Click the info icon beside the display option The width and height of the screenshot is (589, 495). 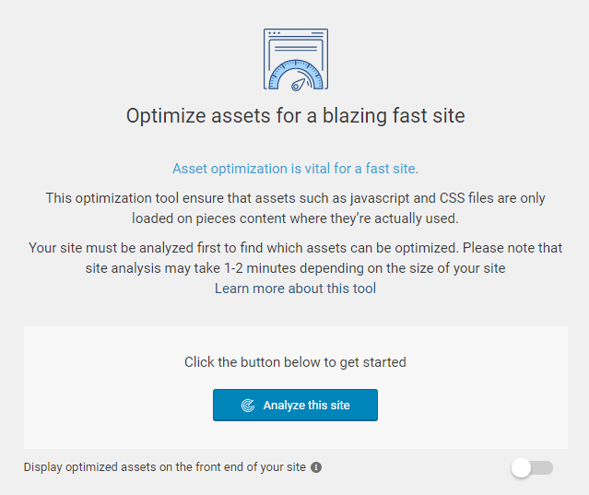[x=316, y=467]
